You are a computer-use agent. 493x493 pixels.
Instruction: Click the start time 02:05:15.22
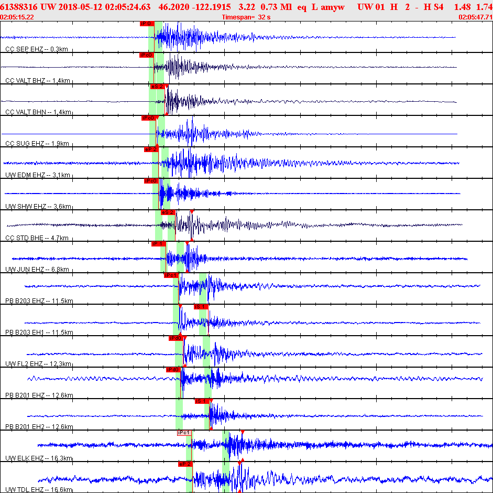tap(17, 17)
